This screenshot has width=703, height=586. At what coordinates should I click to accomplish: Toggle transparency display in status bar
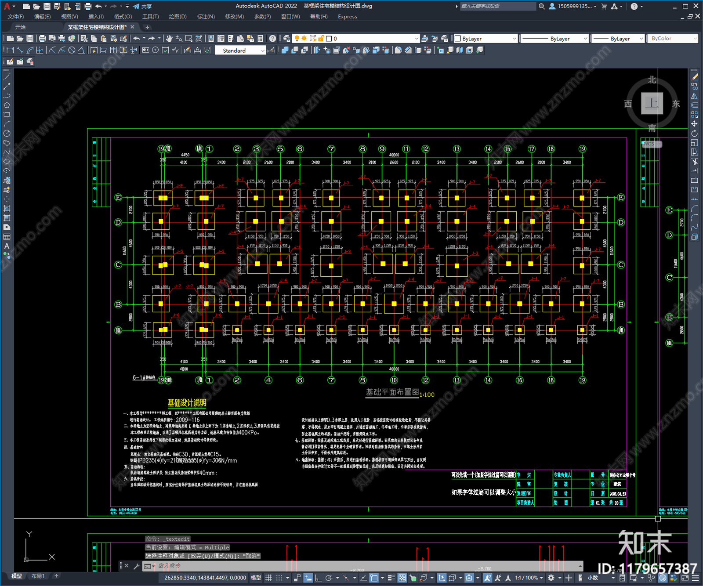tap(402, 578)
